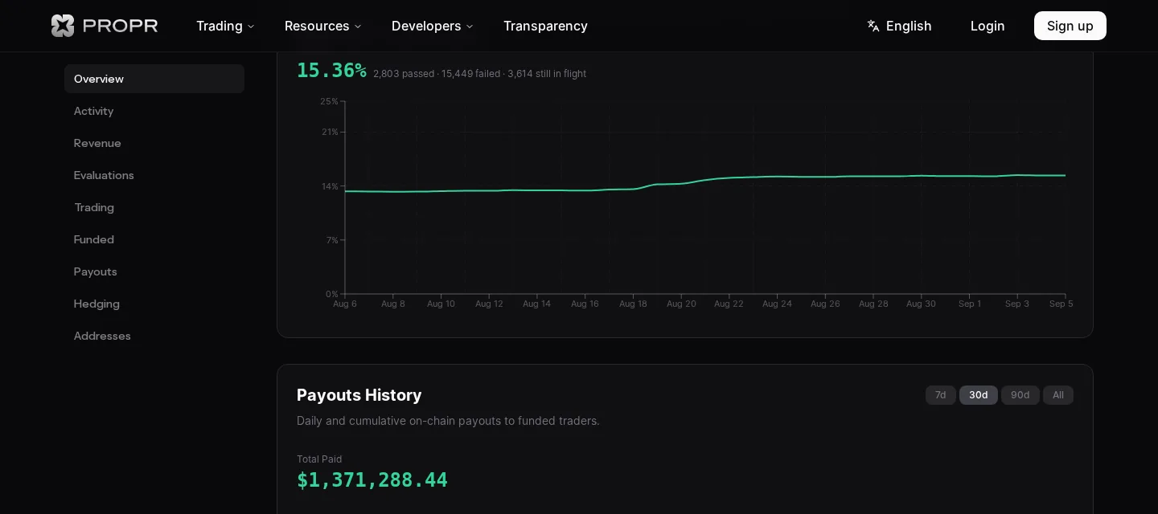This screenshot has width=1158, height=514.
Task: Open Revenue section in sidebar
Action: [x=154, y=143]
